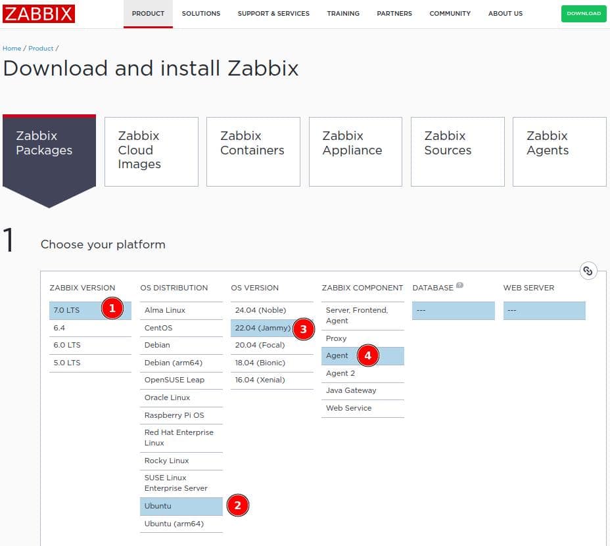
Task: Click the Zabbix logo
Action: tap(39, 13)
